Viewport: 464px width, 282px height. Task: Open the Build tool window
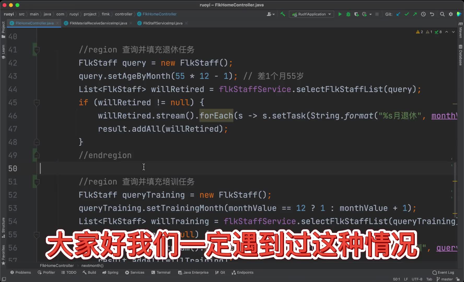tap(89, 272)
